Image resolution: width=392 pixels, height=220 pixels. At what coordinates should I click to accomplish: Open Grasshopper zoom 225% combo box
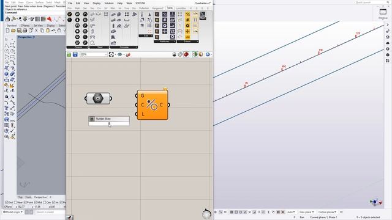tap(94, 54)
